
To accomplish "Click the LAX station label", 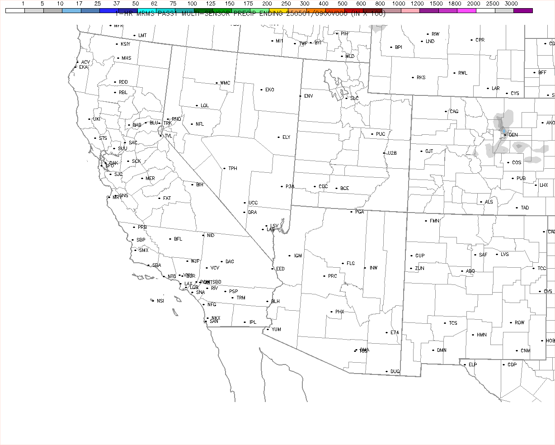I will click(x=188, y=284).
